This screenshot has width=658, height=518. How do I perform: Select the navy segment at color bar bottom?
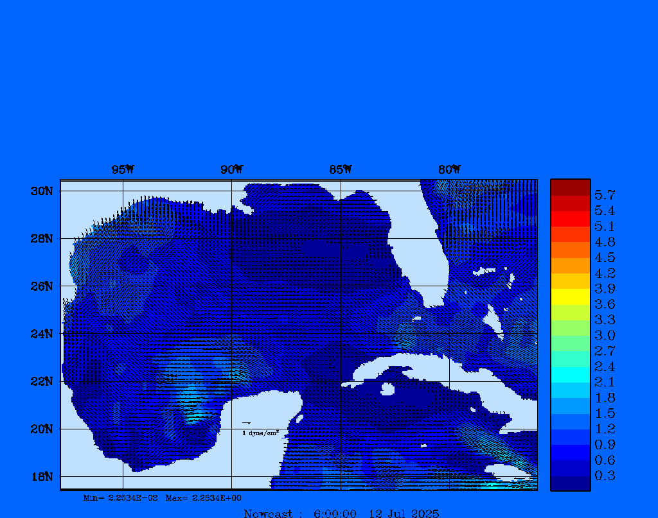click(x=570, y=483)
